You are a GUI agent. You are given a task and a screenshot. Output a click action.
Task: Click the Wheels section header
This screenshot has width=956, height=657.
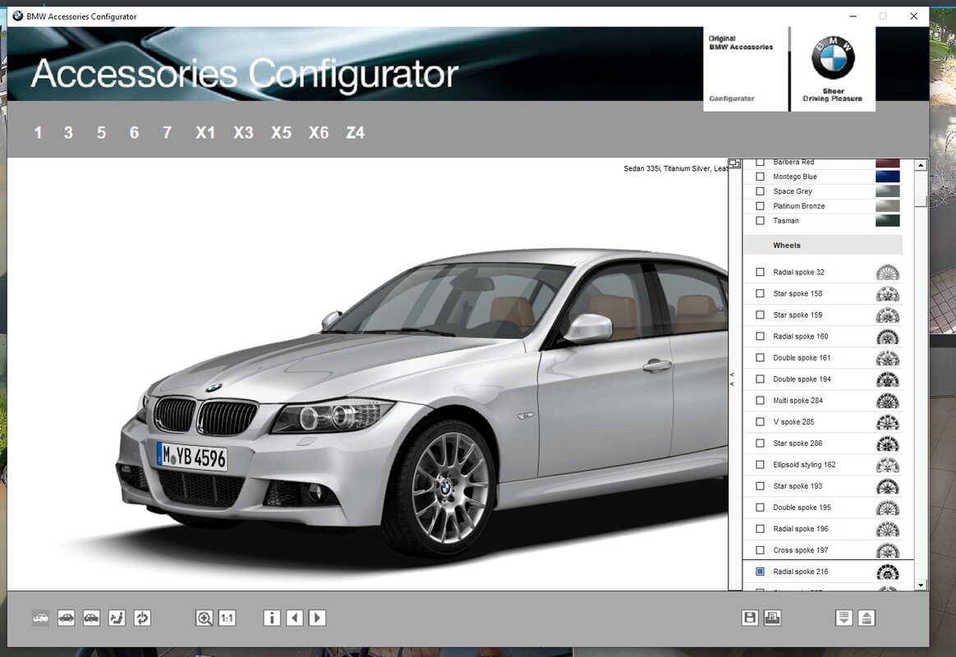click(x=822, y=245)
